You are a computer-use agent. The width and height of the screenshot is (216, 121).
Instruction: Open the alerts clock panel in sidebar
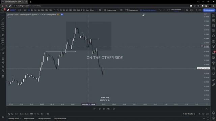(x=214, y=21)
